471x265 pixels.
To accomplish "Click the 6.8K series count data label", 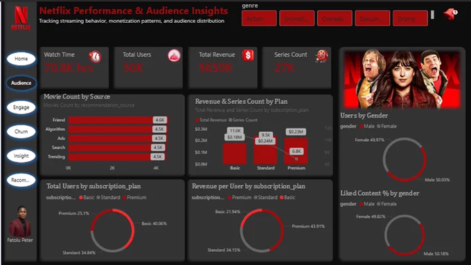I will click(x=296, y=152).
